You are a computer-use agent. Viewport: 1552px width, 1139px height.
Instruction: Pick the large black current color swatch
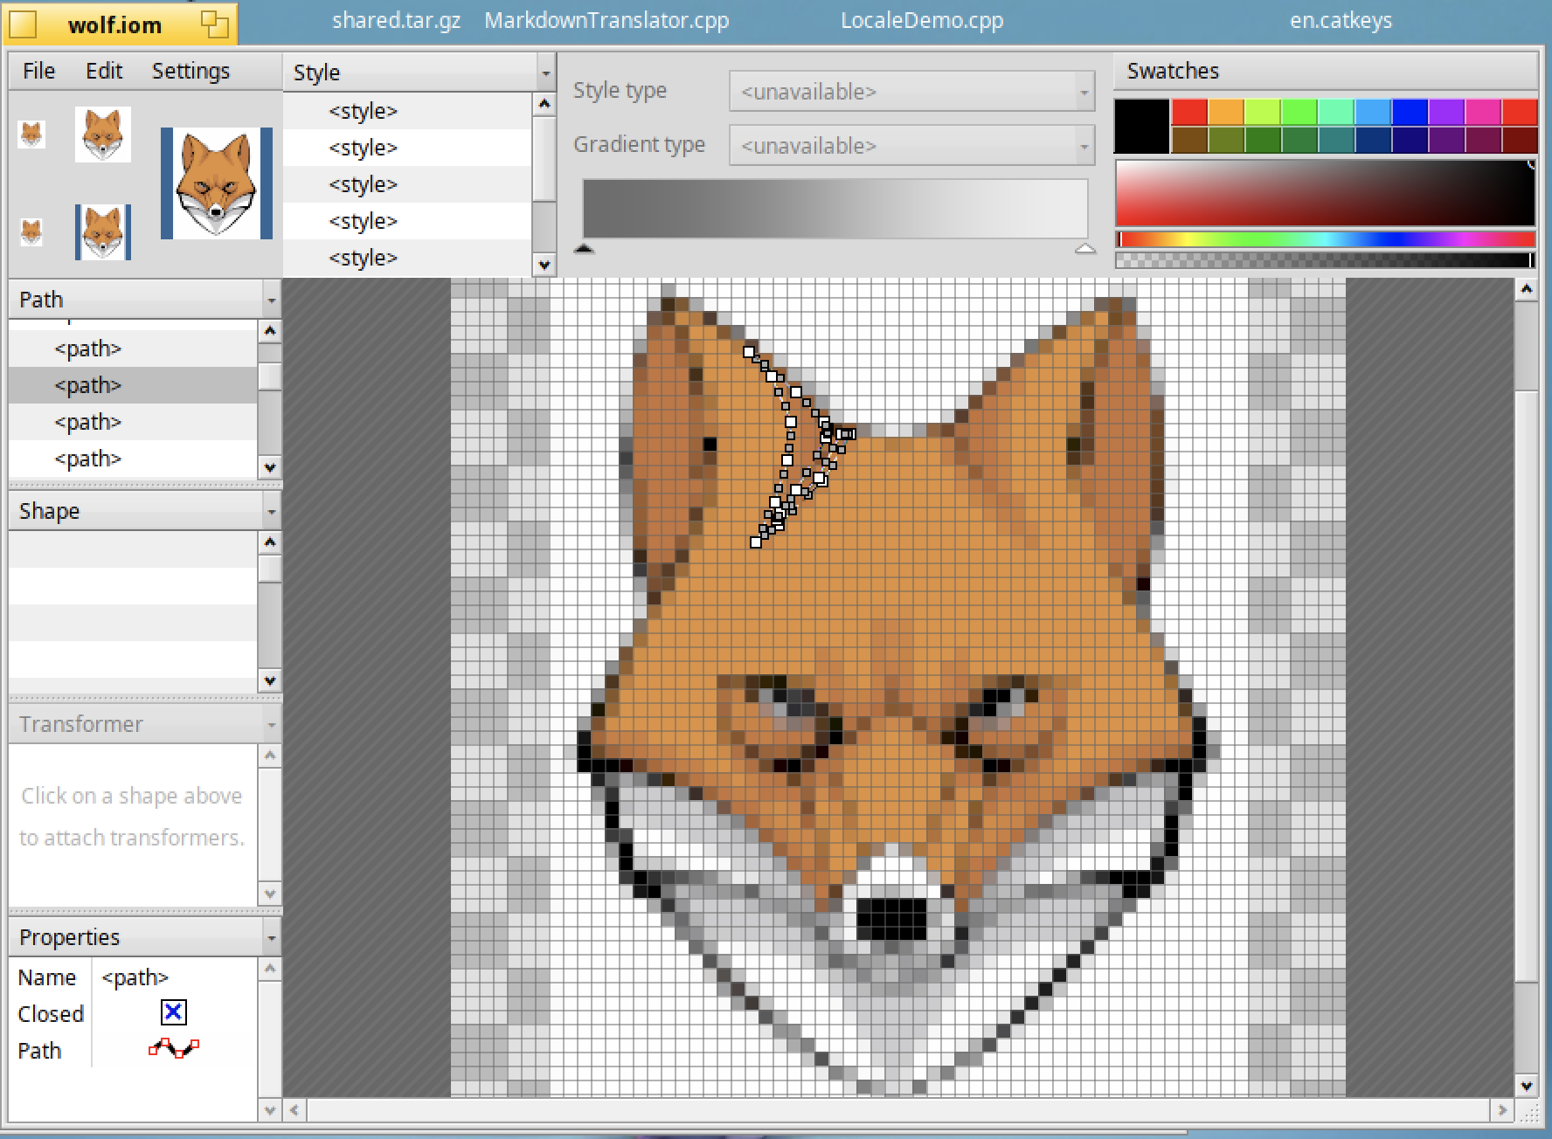click(1141, 127)
